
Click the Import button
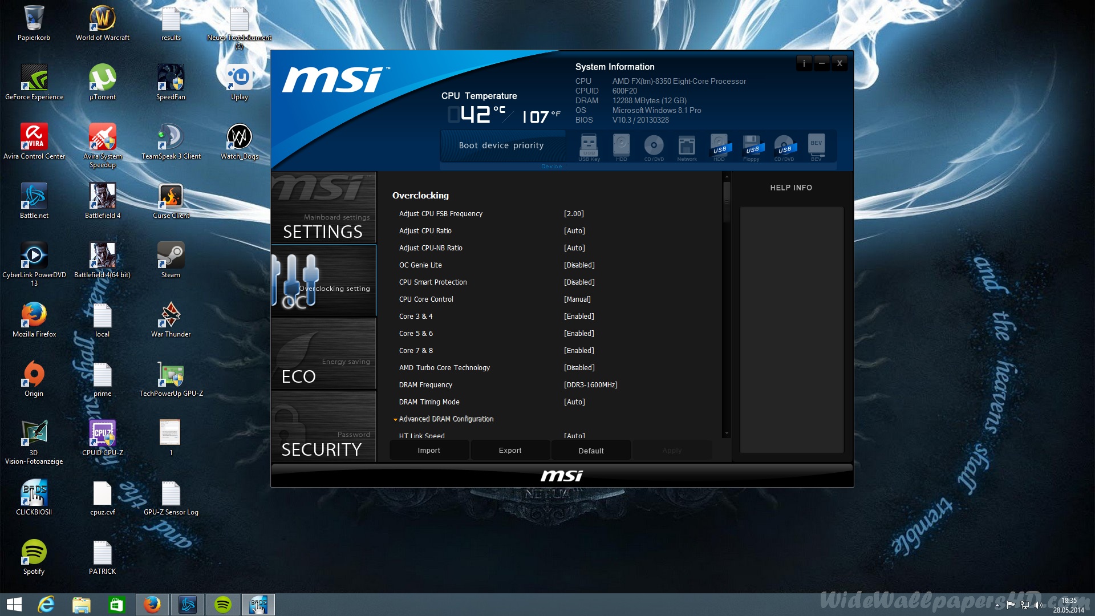(429, 451)
